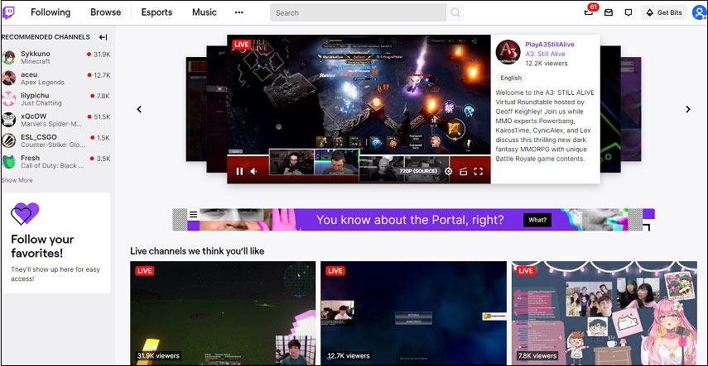The height and width of the screenshot is (366, 708).
Task: Open aceu's channel in sidebar
Action: pos(57,78)
